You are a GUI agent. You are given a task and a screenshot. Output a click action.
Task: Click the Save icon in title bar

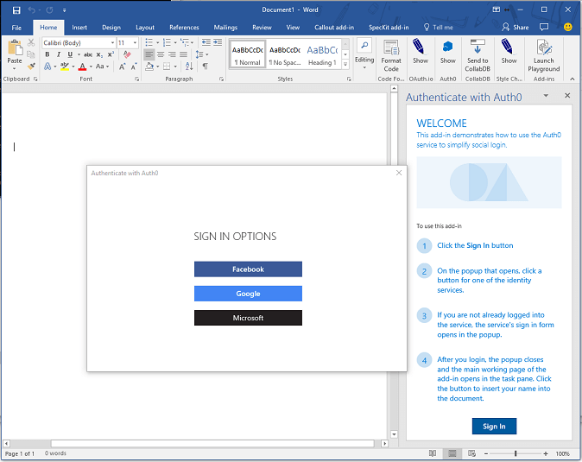pos(16,9)
